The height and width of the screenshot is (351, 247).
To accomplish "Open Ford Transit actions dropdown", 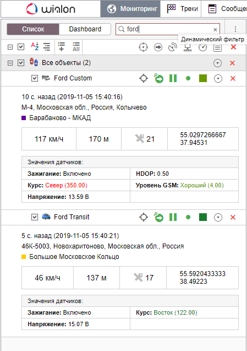I will tap(218, 217).
